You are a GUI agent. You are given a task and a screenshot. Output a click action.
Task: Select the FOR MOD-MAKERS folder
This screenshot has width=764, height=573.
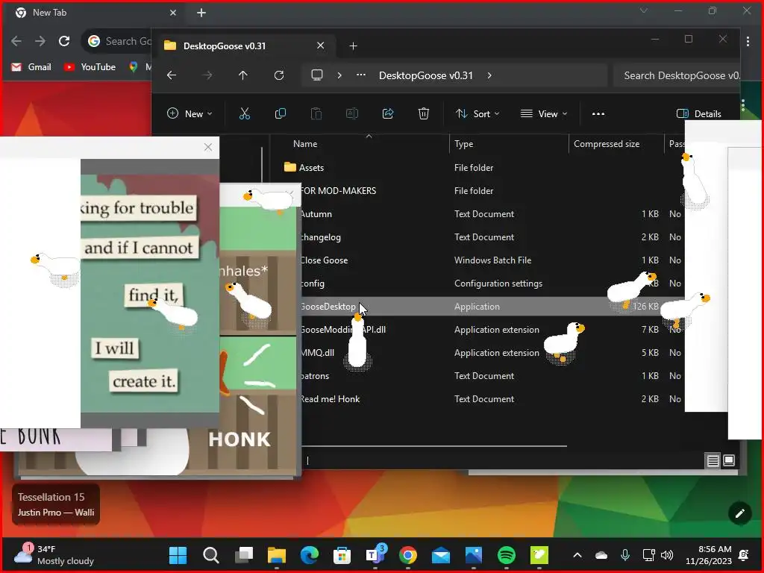click(x=338, y=190)
